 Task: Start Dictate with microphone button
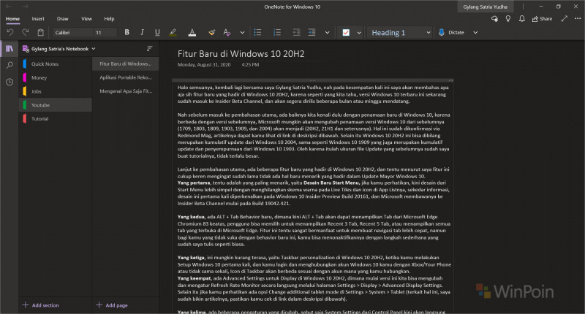[451, 32]
